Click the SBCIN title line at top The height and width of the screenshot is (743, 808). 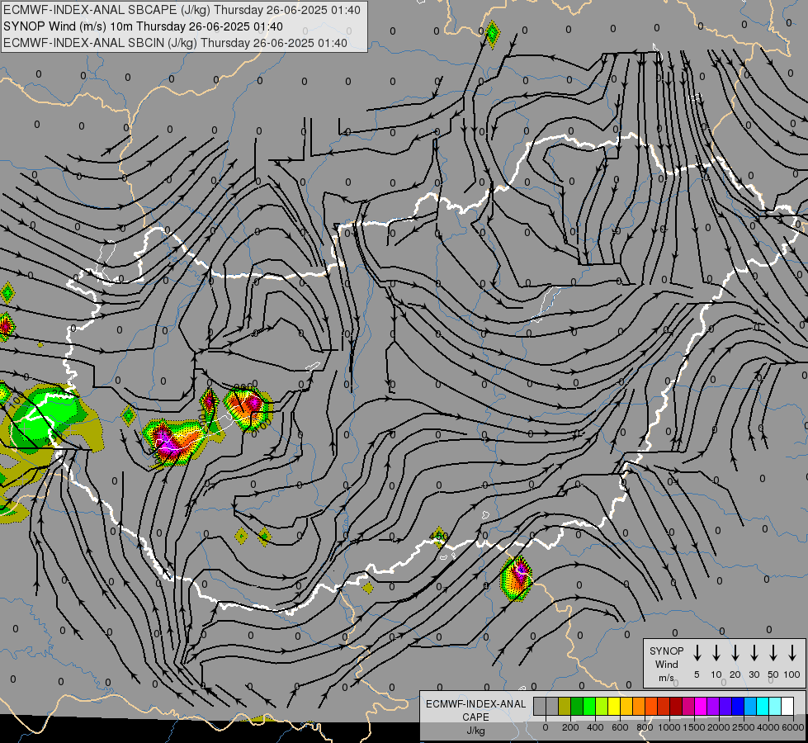pos(175,43)
